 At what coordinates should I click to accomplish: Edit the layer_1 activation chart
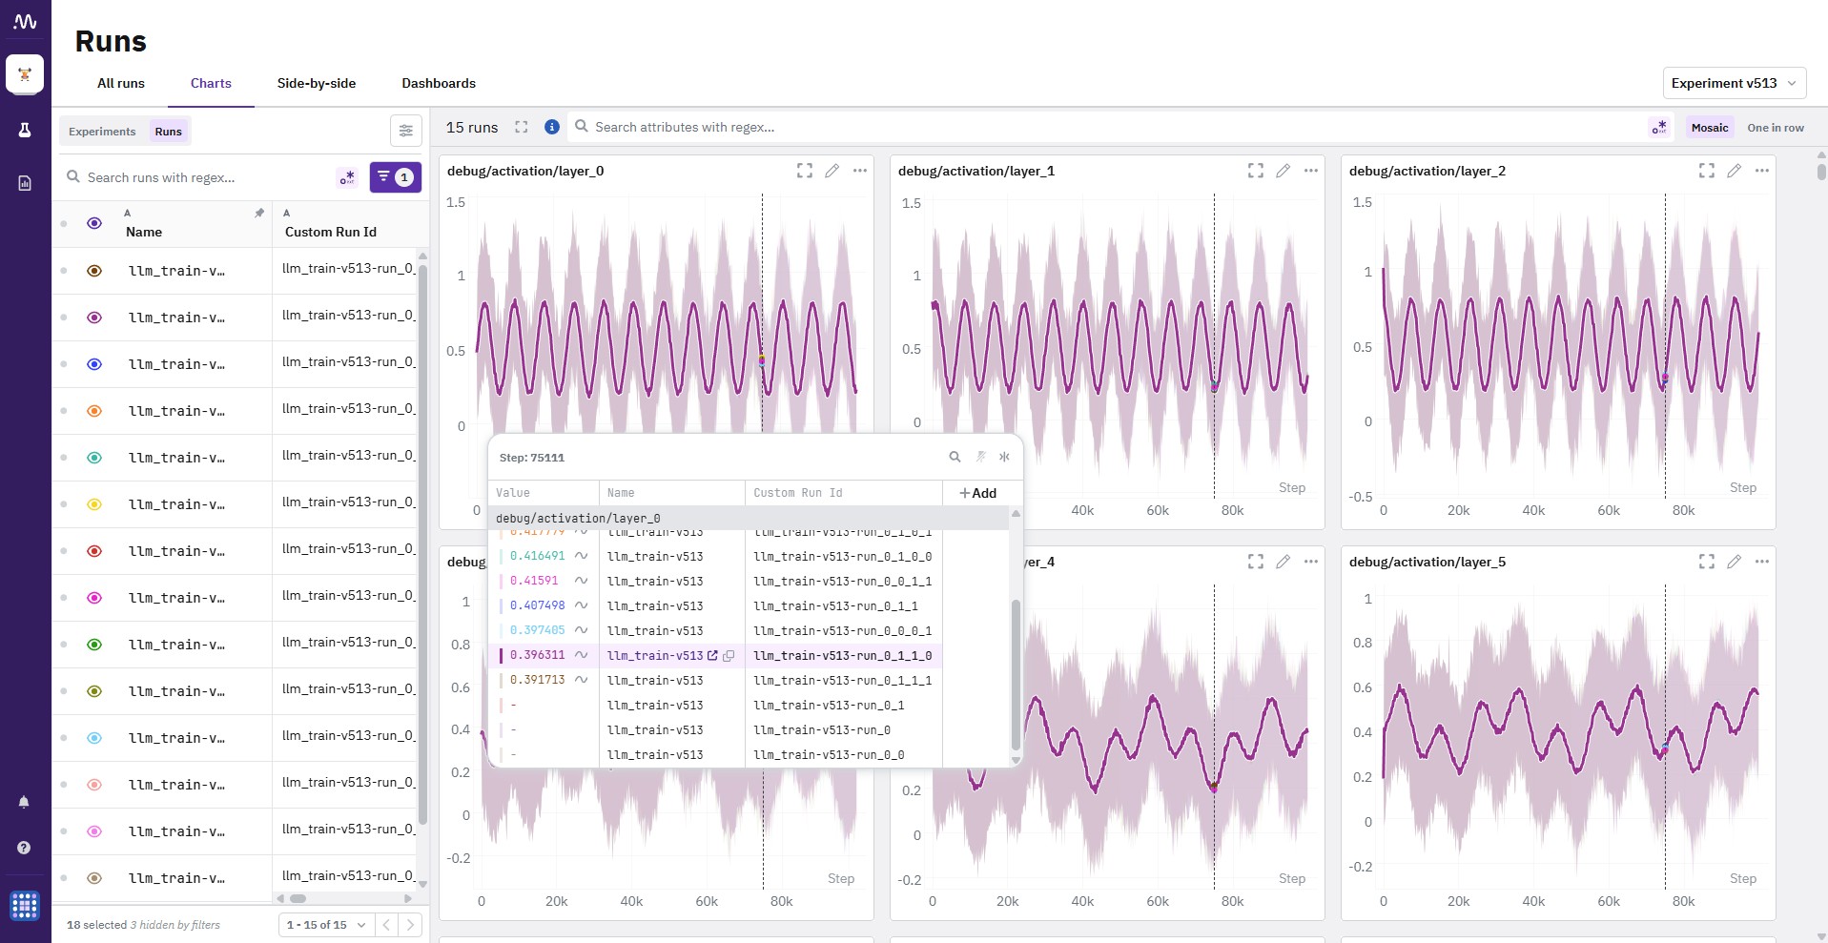tap(1284, 171)
